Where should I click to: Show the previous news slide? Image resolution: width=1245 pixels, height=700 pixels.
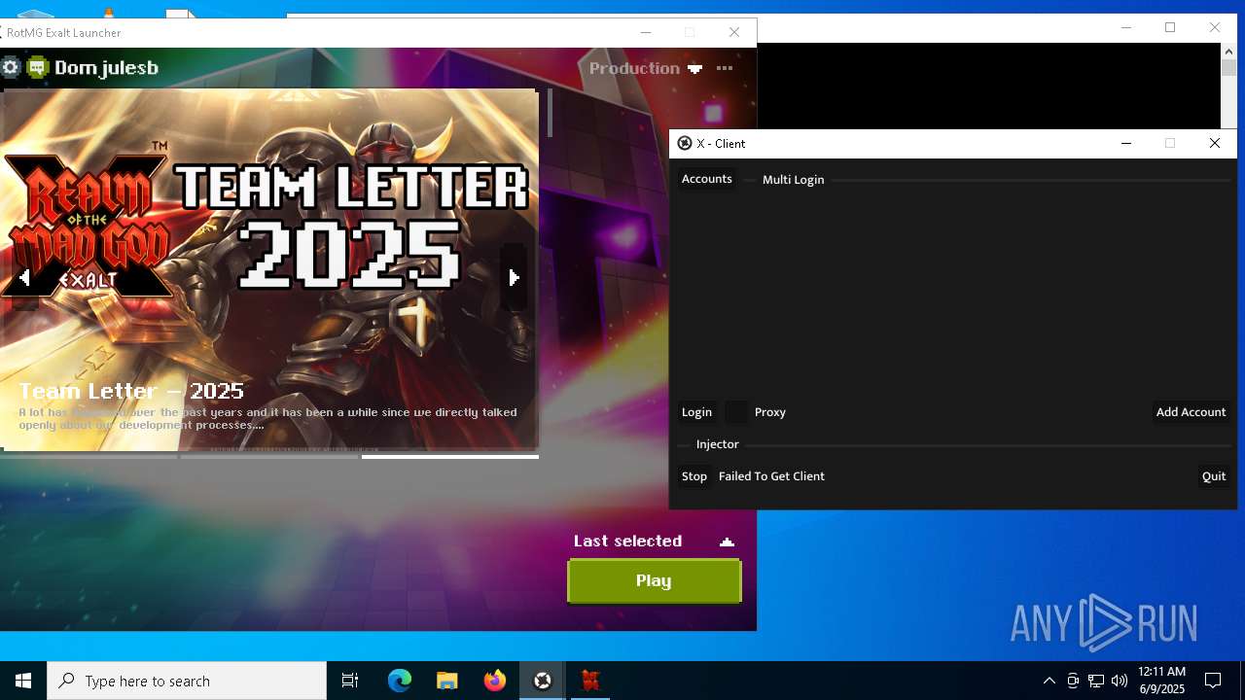pyautogui.click(x=24, y=278)
